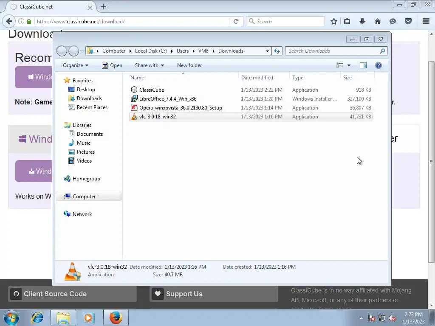Reload the ClassiCube page
The height and width of the screenshot is (326, 435).
[x=236, y=21]
